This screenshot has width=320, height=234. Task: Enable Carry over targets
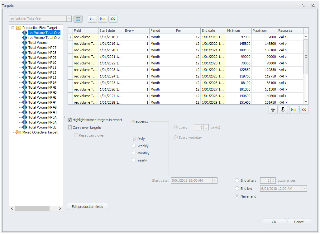point(69,127)
